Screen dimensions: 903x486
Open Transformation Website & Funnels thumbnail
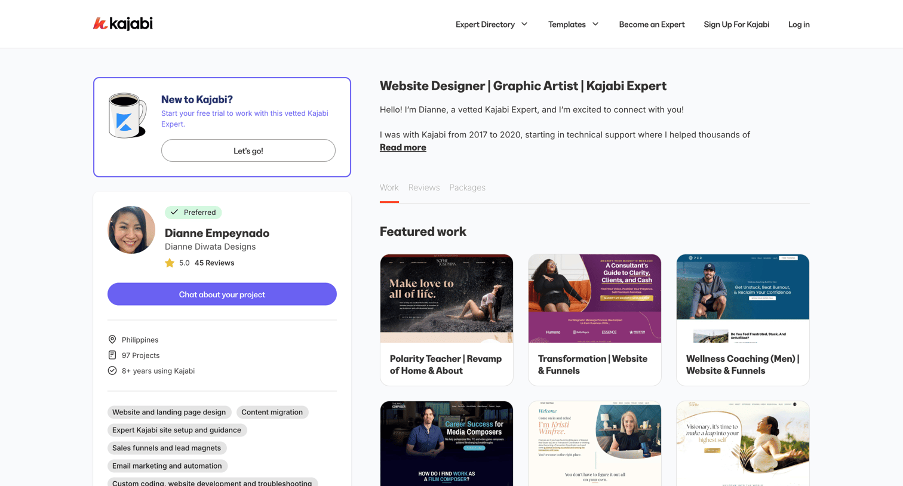(595, 299)
